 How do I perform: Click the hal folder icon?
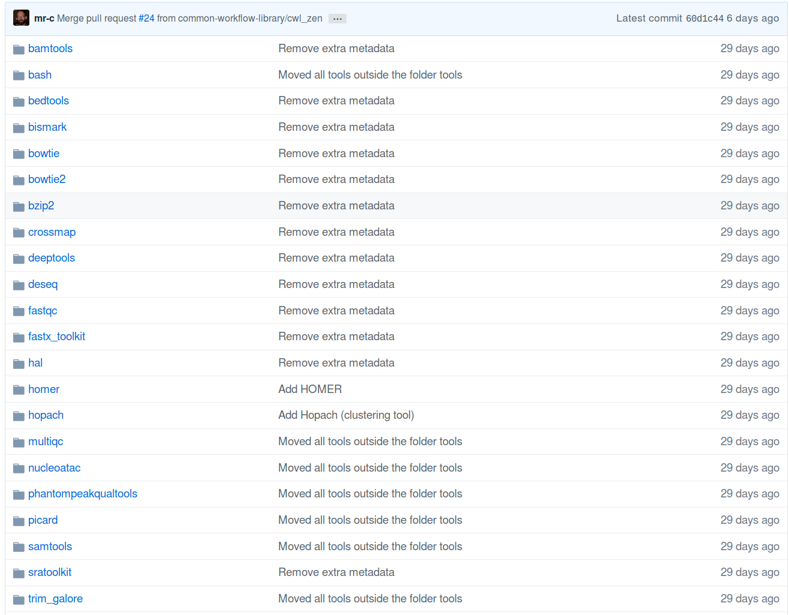19,364
